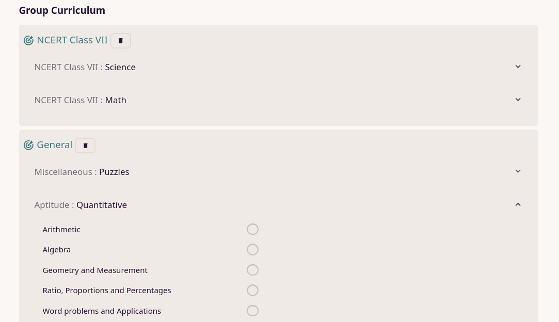Click the NCERT Class VII heading
This screenshot has width=559, height=322.
[72, 40]
